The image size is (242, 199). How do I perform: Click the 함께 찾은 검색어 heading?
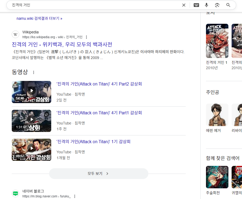tap(223, 158)
